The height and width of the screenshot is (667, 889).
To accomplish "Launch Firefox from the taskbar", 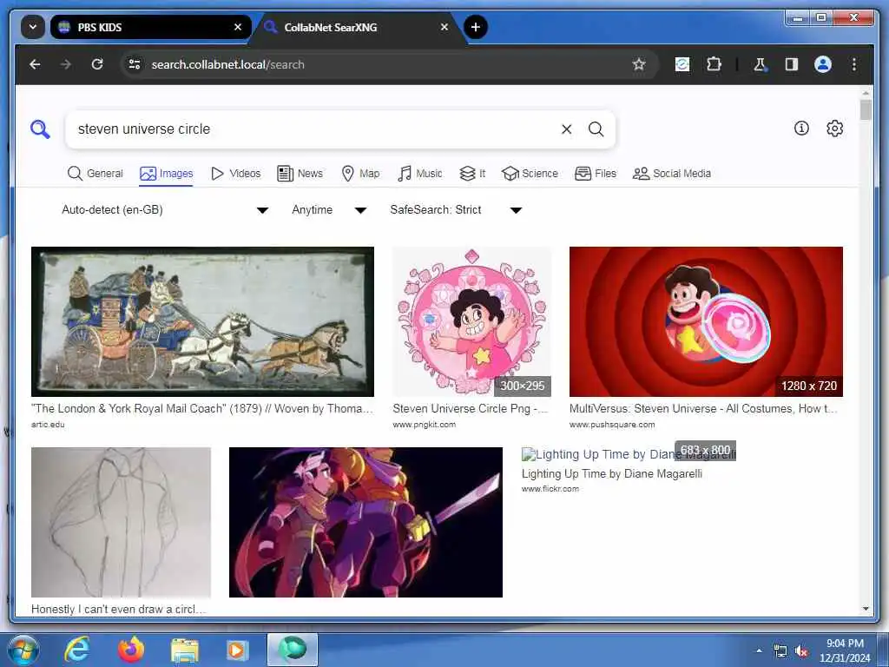I will 130,650.
